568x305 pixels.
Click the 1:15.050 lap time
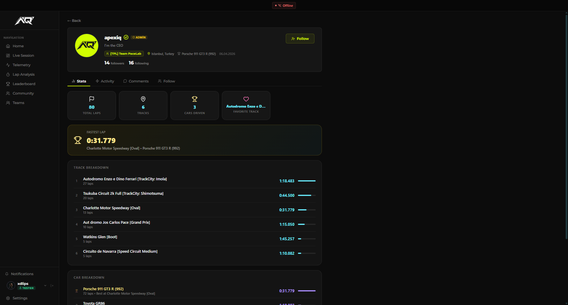(287, 224)
